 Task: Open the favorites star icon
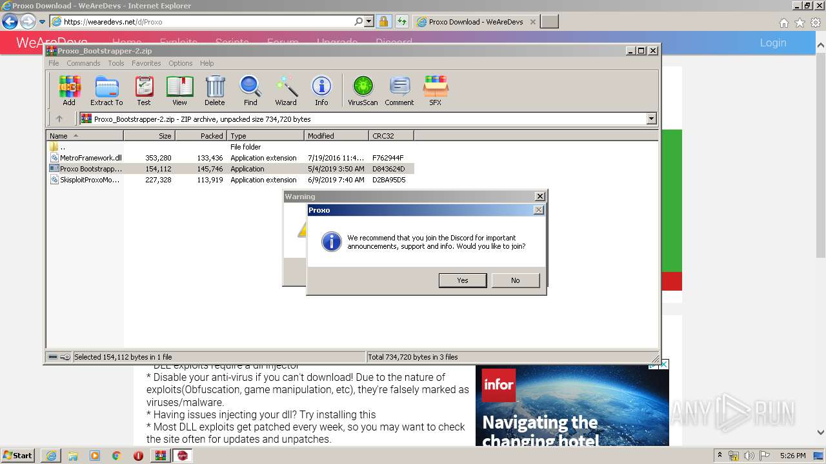click(800, 23)
